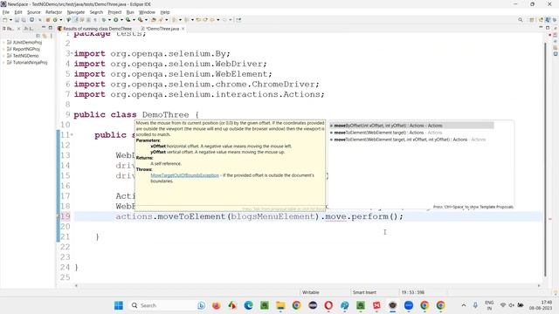The width and height of the screenshot is (559, 314).
Task: Open the Project menu
Action: (114, 12)
